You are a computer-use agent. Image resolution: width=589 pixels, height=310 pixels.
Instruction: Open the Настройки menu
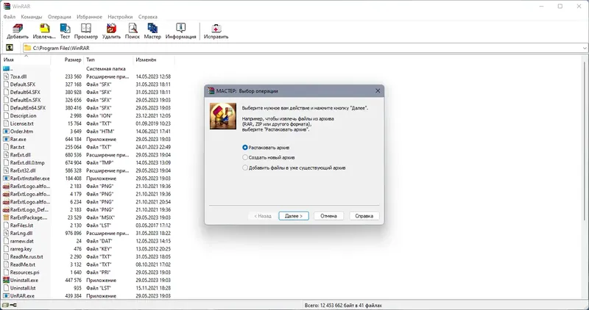click(x=120, y=17)
